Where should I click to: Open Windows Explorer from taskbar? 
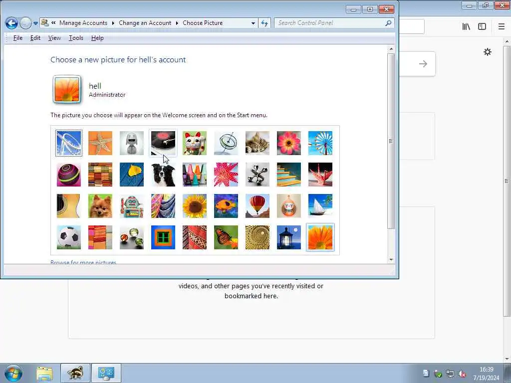44,373
